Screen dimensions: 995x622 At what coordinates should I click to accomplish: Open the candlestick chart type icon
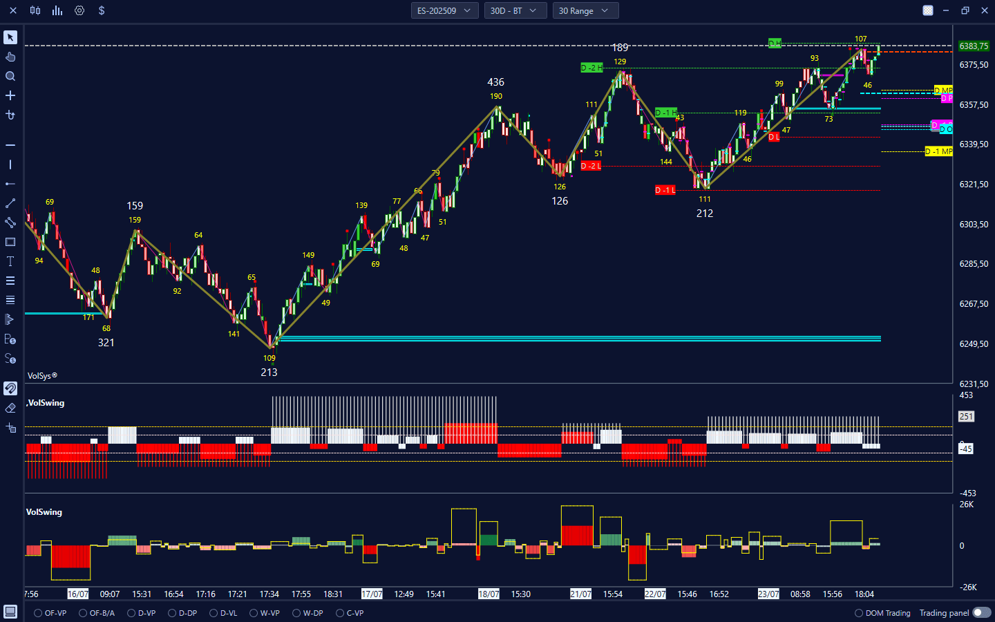coord(35,10)
